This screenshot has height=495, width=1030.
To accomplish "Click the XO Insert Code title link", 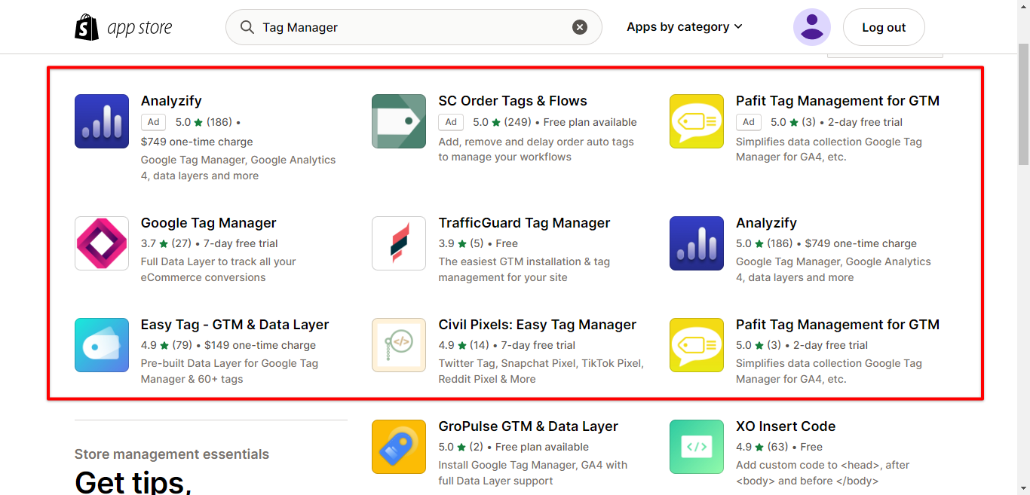I will (785, 426).
